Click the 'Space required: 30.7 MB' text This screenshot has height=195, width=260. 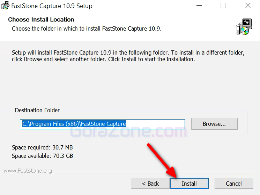tap(42, 147)
